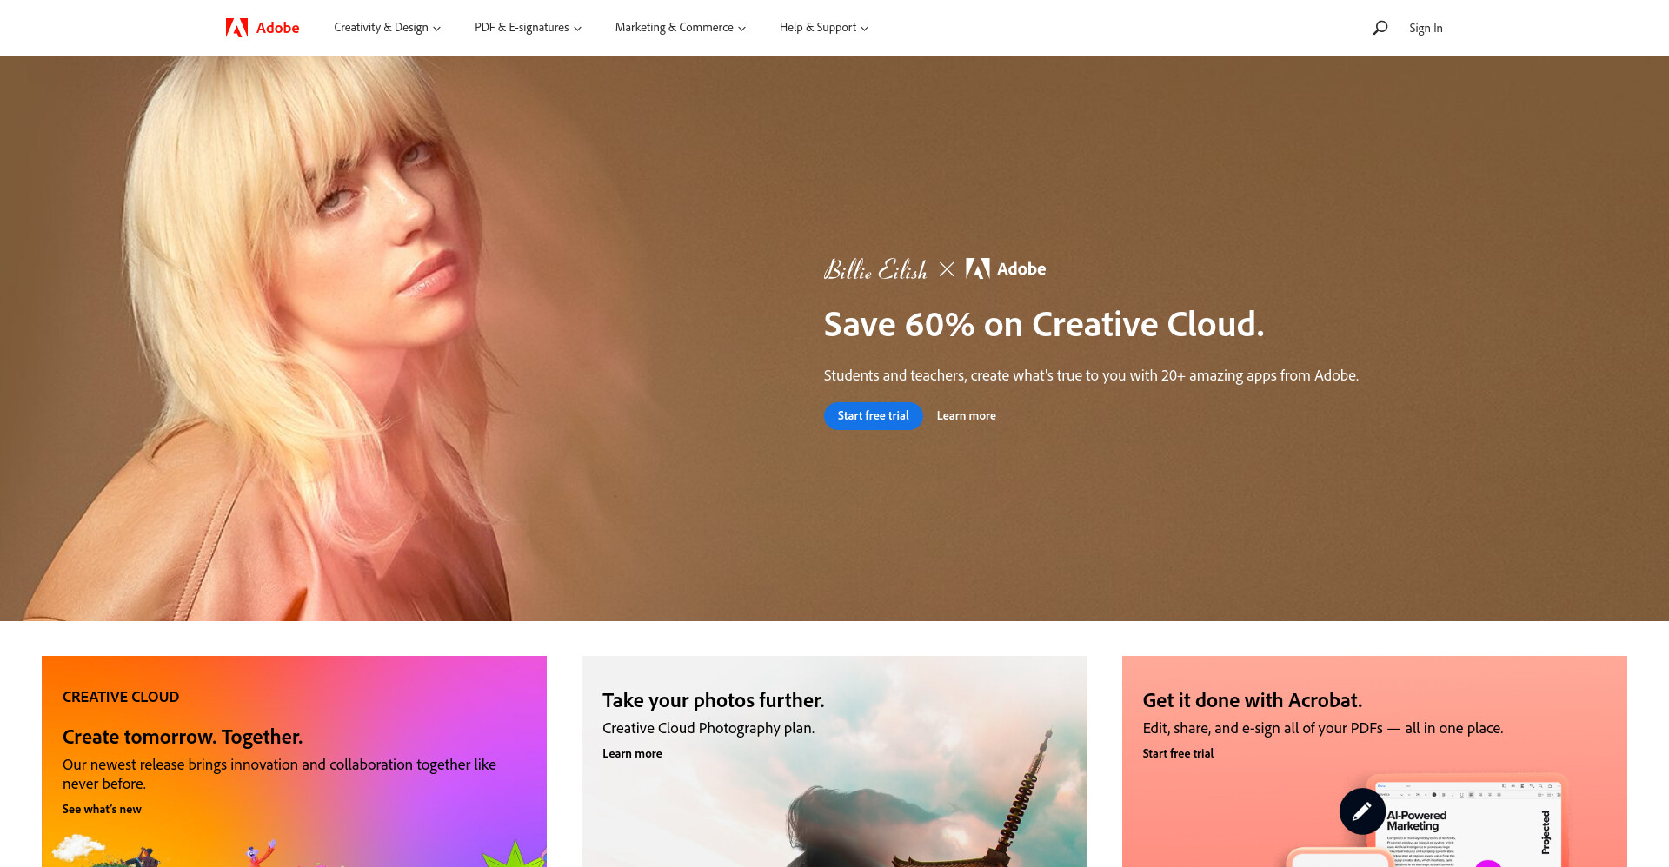Follow the hero Learn more link
1669x867 pixels.
tap(966, 416)
